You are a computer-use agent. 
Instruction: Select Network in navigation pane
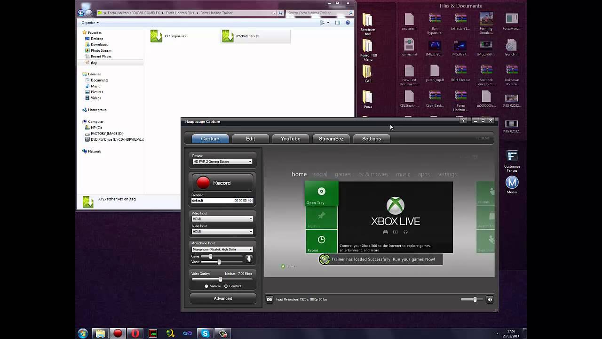point(94,151)
